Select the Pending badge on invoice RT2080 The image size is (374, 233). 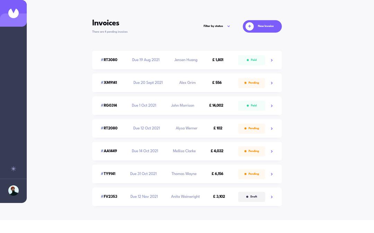(251, 128)
